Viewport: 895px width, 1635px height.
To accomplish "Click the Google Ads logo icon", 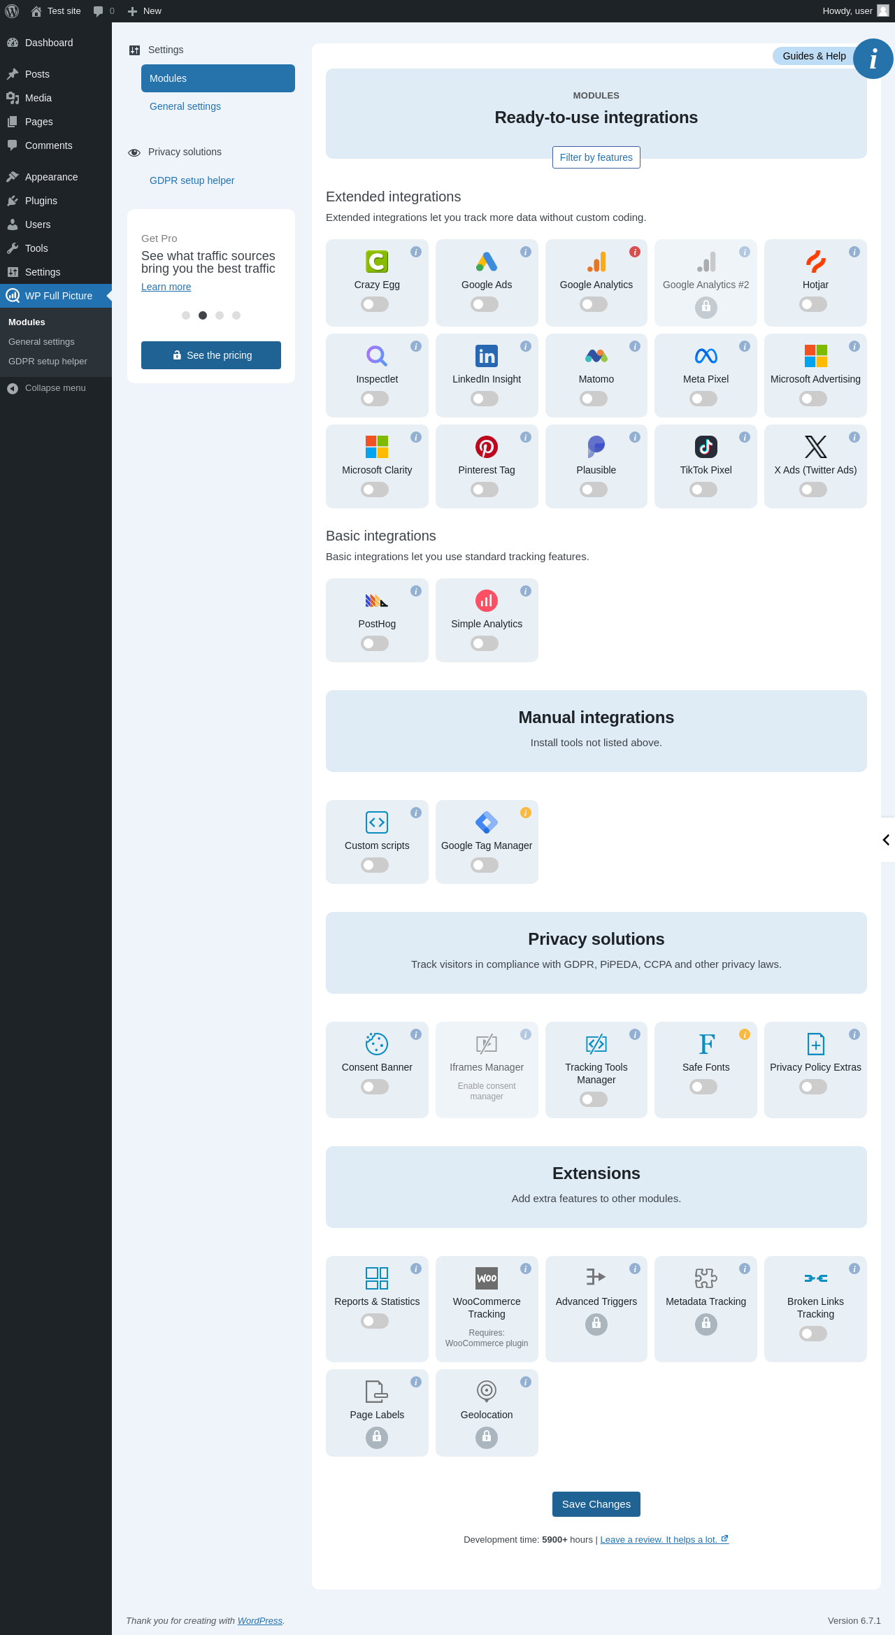I will tap(487, 262).
